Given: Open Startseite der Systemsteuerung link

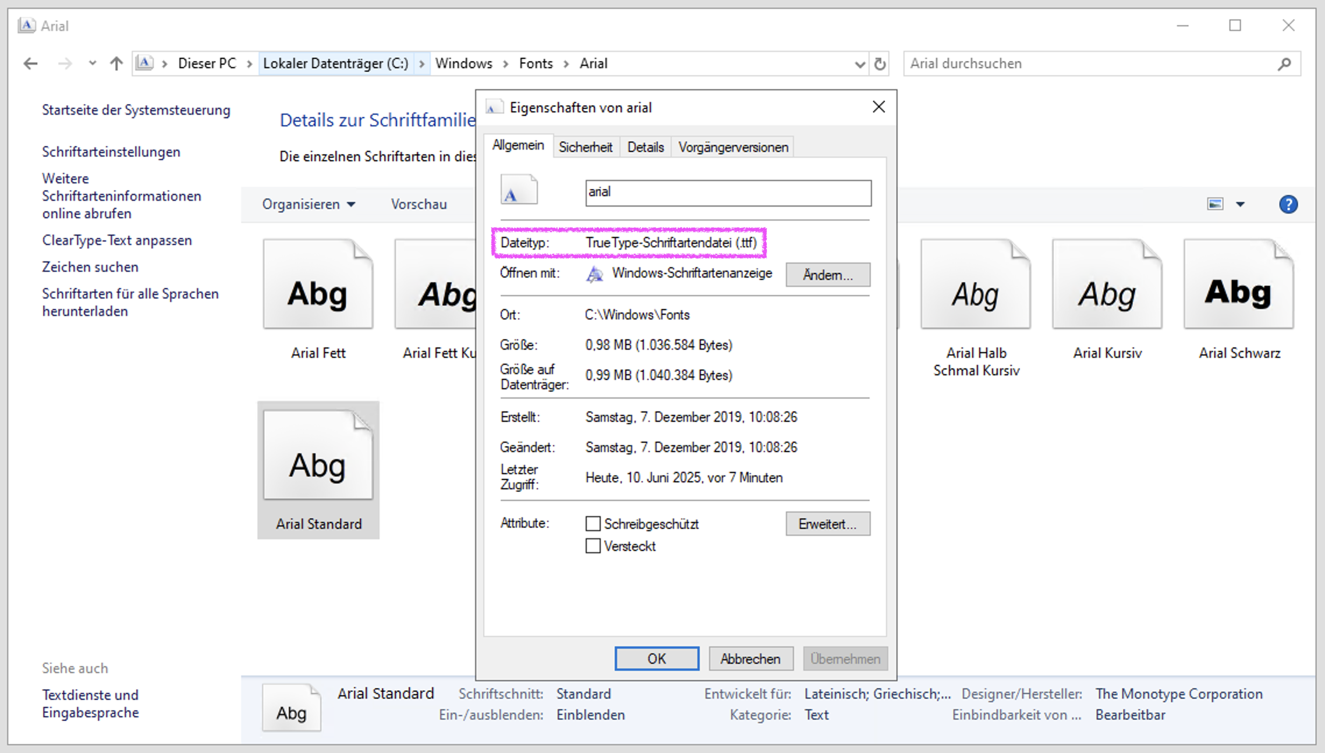Looking at the screenshot, I should pos(136,110).
